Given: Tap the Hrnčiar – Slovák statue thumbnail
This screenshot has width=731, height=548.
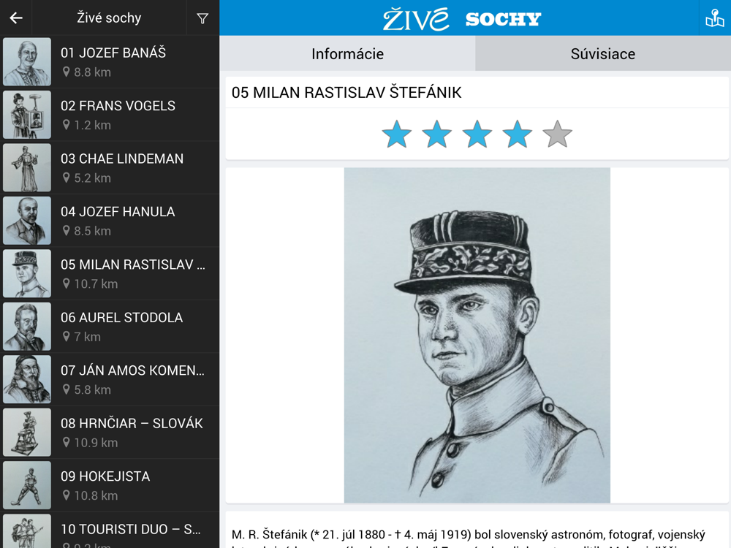Looking at the screenshot, I should coord(27,433).
